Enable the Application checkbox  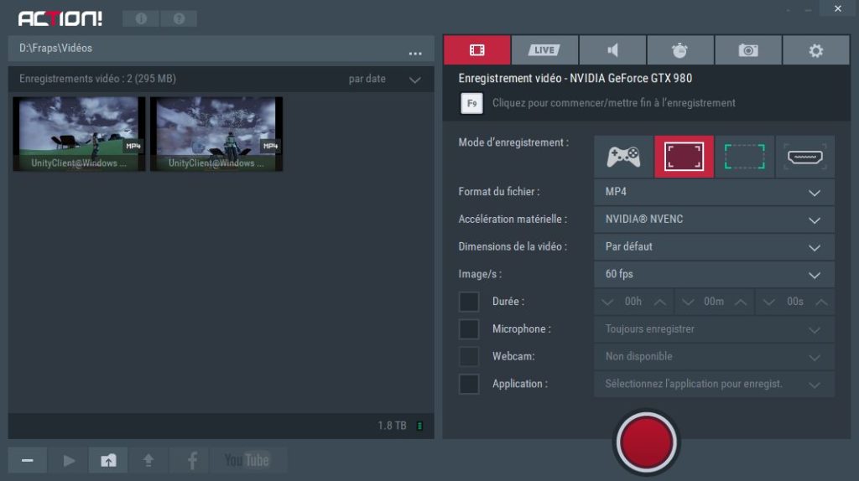(469, 384)
